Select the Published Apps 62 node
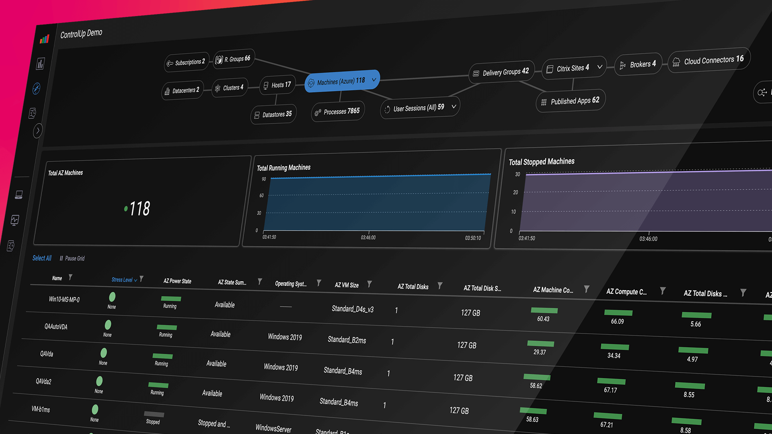Image resolution: width=772 pixels, height=434 pixels. (x=571, y=101)
